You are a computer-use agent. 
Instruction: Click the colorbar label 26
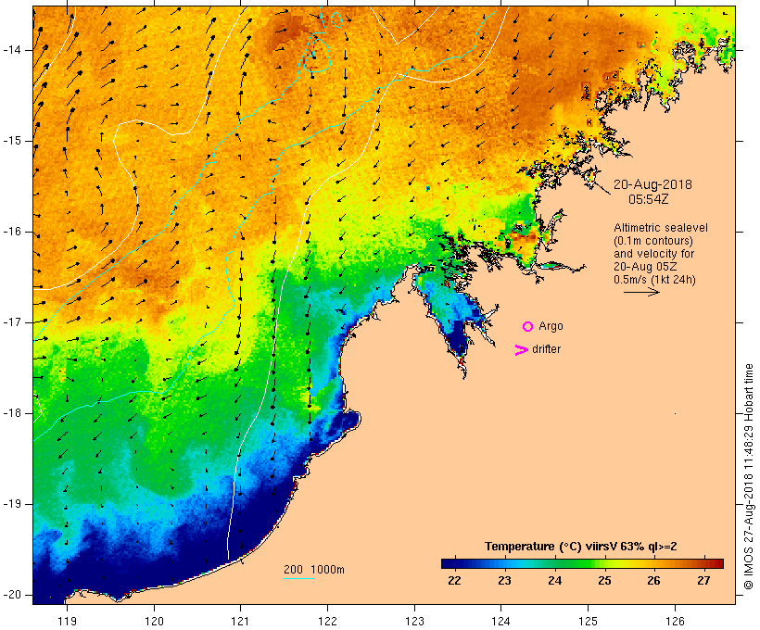pos(653,581)
